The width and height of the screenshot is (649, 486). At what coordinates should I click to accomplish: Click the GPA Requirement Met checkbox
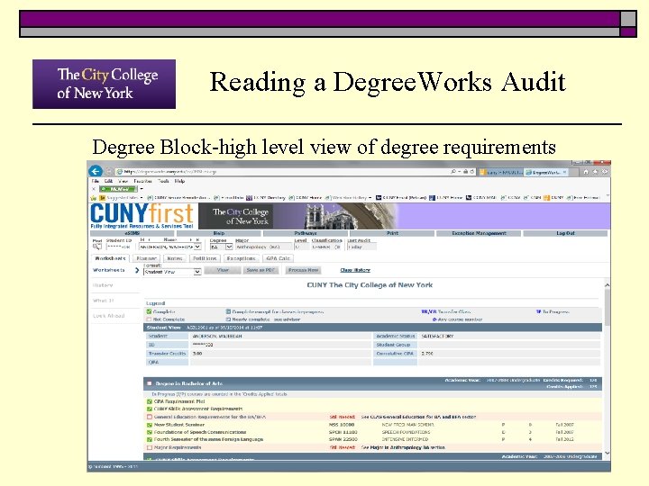(150, 401)
